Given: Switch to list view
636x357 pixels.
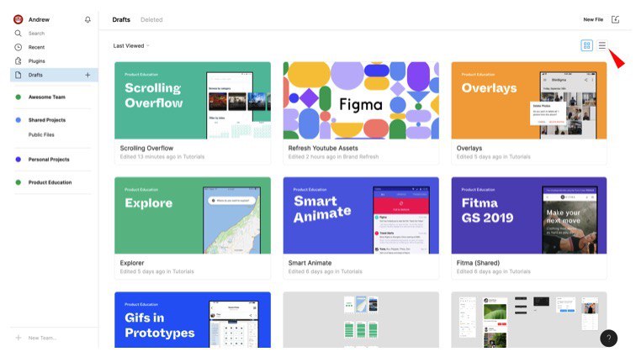Looking at the screenshot, I should pyautogui.click(x=602, y=45).
